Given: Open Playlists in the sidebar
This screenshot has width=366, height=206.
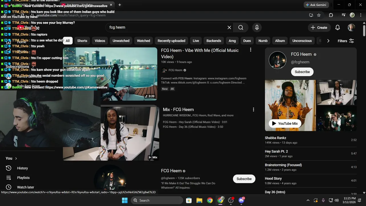Looking at the screenshot, I should pyautogui.click(x=23, y=178).
